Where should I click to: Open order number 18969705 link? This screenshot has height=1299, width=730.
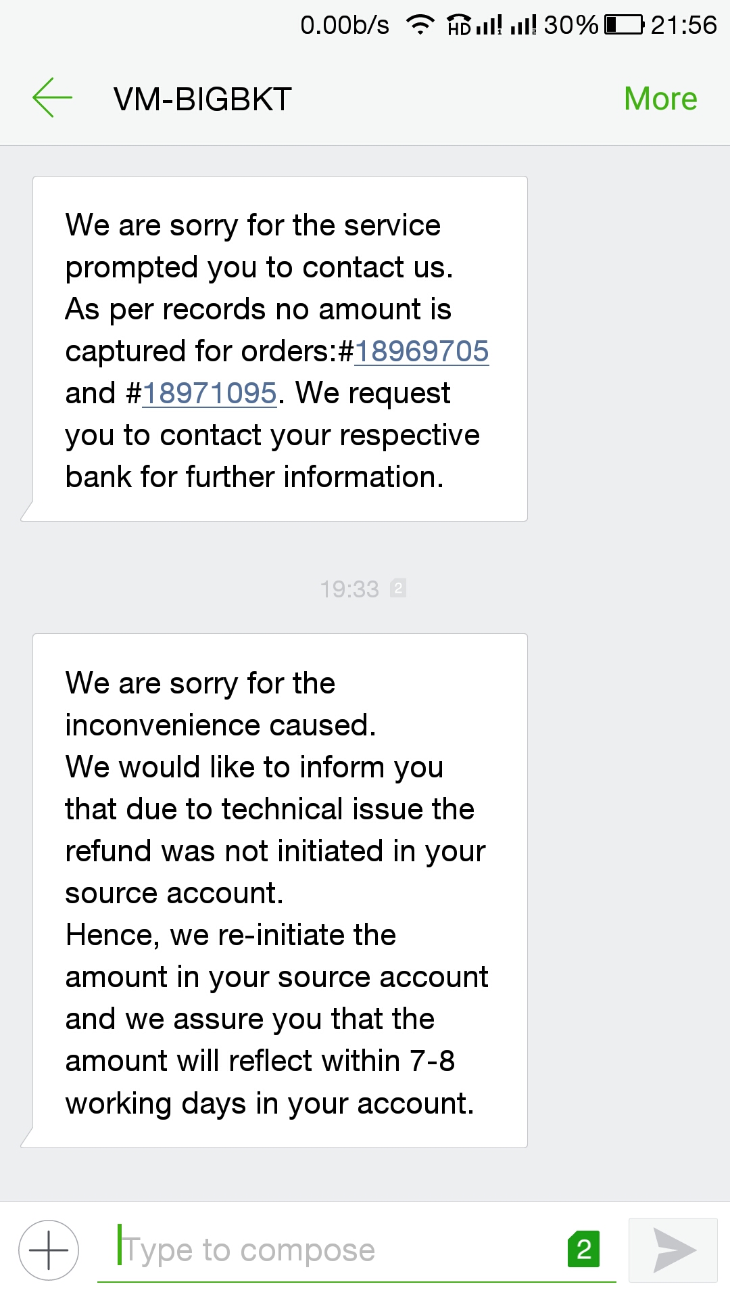tap(422, 352)
